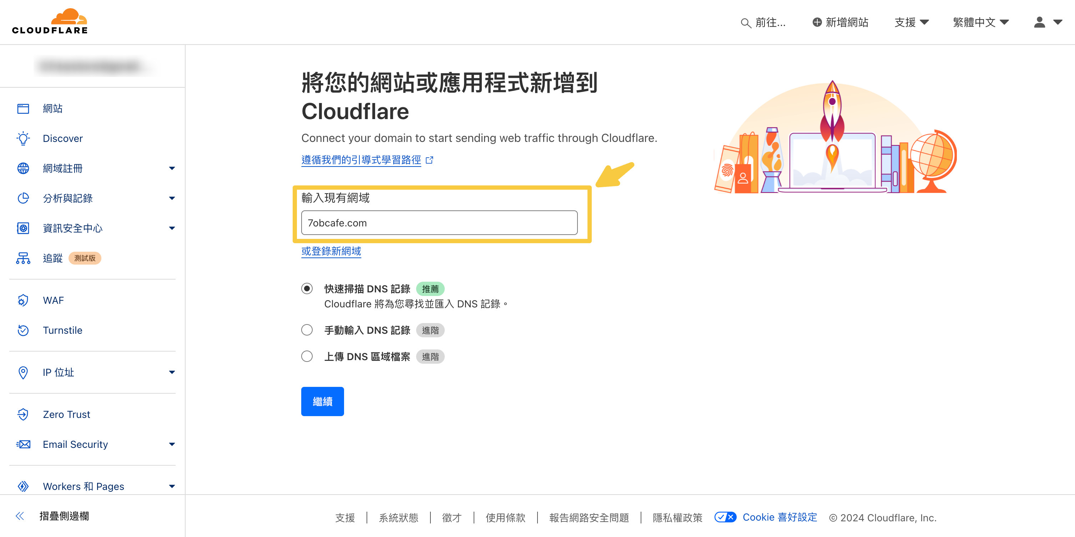Click the domain input field with 7obcafe.com
Image resolution: width=1075 pixels, height=537 pixels.
coord(439,223)
